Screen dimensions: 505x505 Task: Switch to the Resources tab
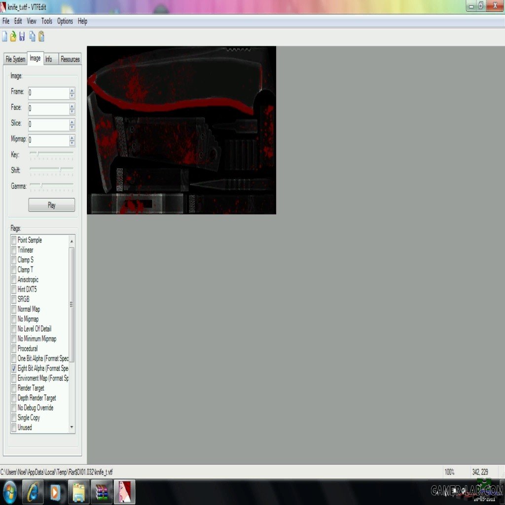point(70,59)
